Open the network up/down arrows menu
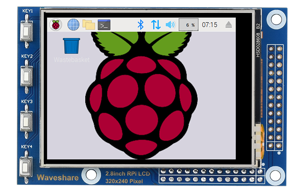The height and width of the screenshot is (193, 304). coord(156,25)
